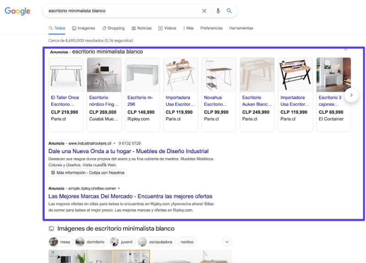Select the computadora image filter chip
This screenshot has height=263, width=366.
156,242
